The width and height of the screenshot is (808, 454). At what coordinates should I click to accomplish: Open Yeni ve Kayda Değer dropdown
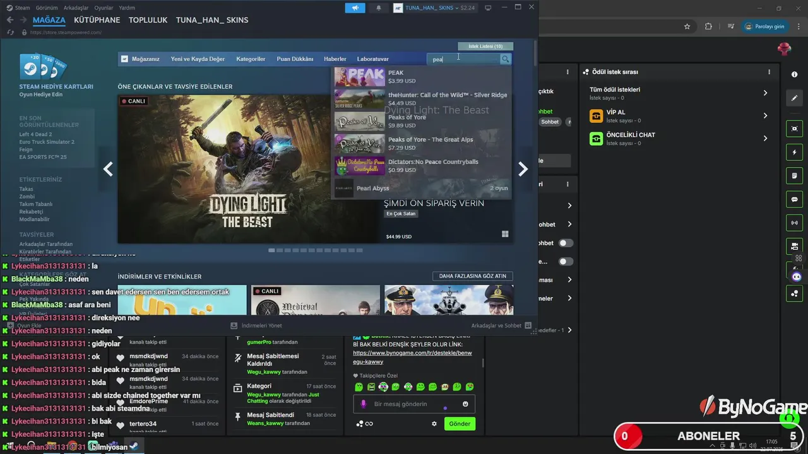[x=198, y=59]
